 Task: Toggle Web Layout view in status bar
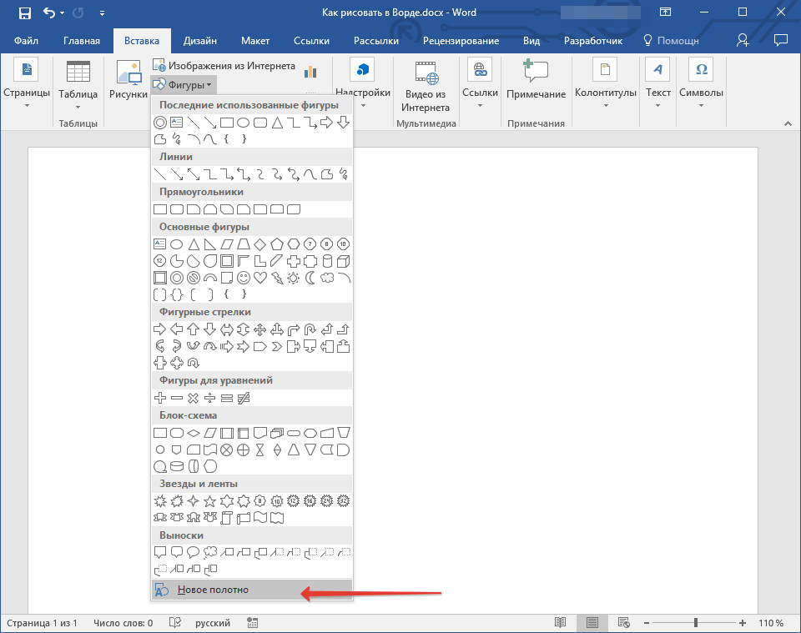(623, 623)
